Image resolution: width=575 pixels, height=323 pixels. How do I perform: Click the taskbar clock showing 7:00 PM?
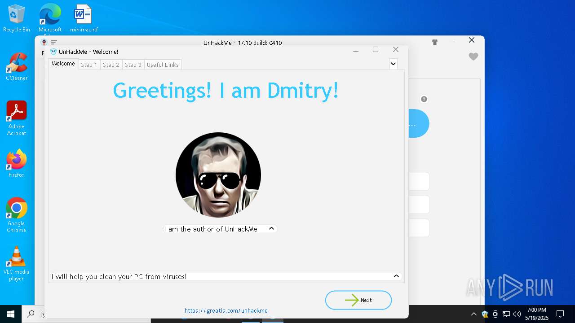coord(537,314)
